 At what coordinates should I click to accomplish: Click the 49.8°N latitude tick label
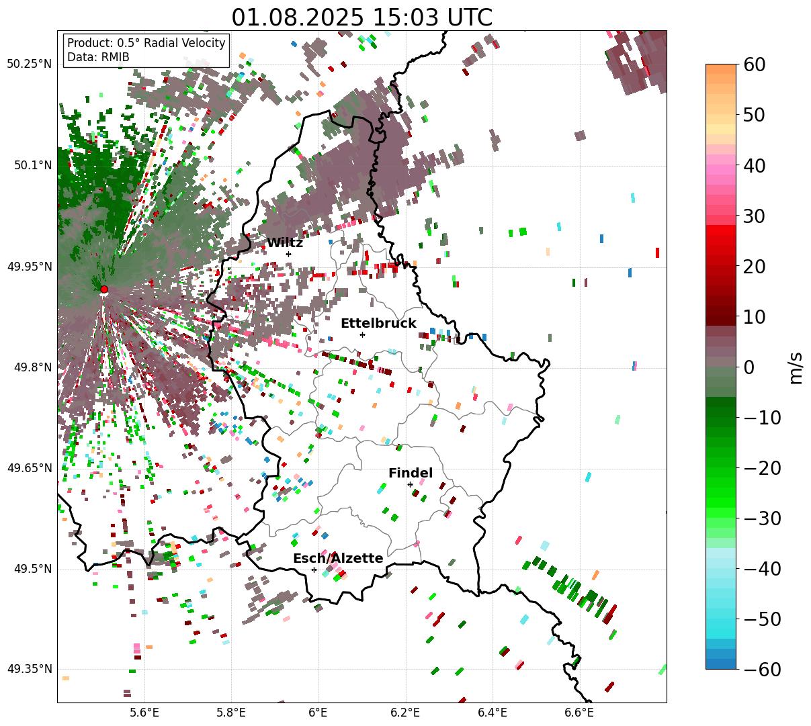click(x=32, y=367)
